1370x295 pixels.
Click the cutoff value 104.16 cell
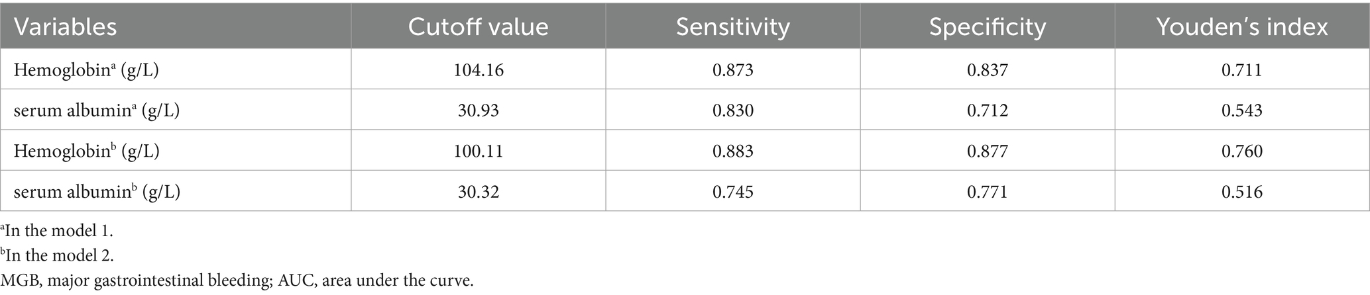pos(478,69)
